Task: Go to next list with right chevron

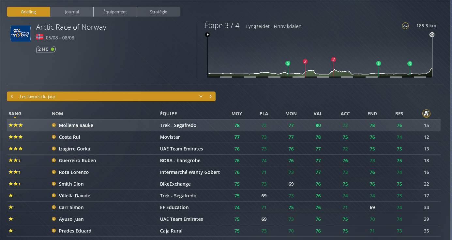Action: click(211, 96)
